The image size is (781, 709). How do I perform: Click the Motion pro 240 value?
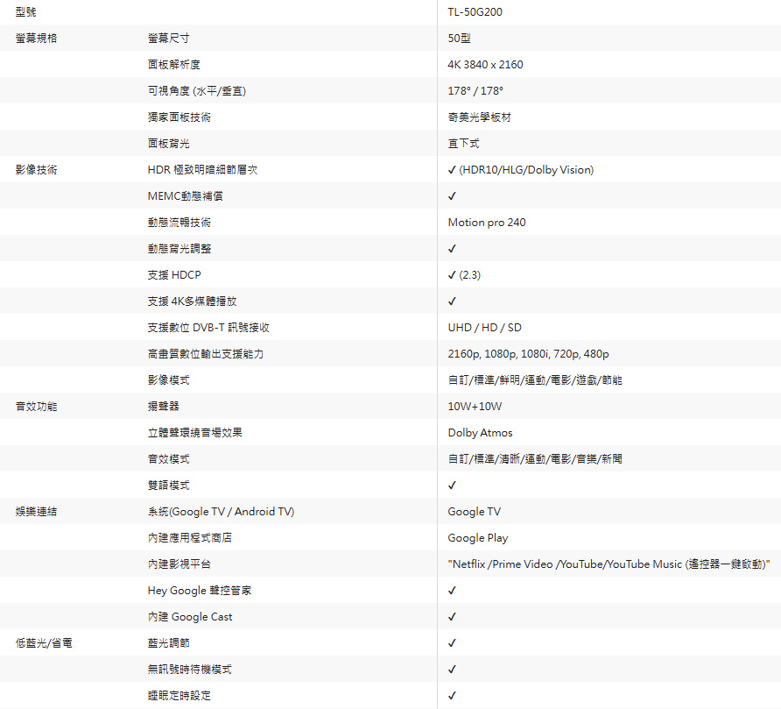487,223
